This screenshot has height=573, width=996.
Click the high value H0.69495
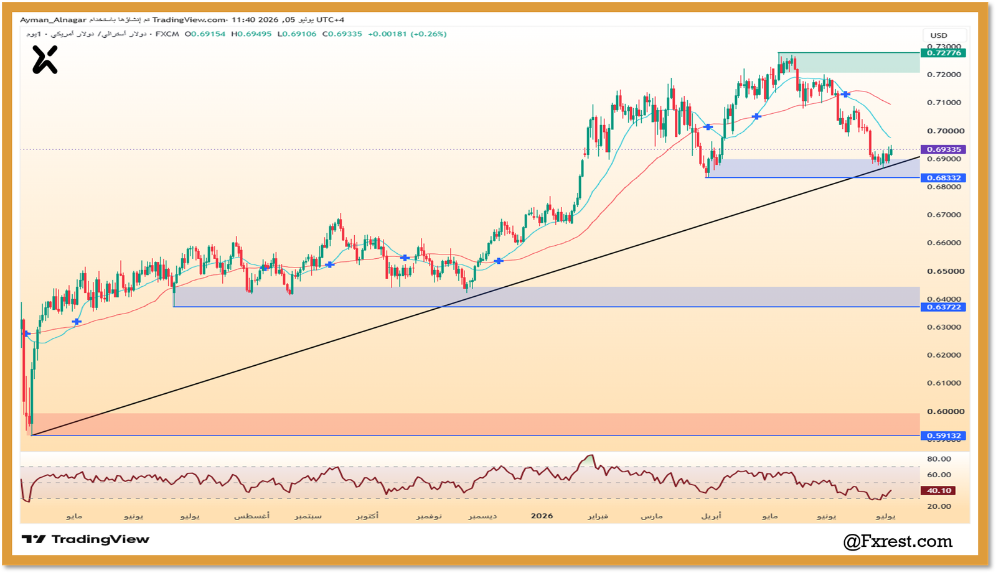(251, 34)
